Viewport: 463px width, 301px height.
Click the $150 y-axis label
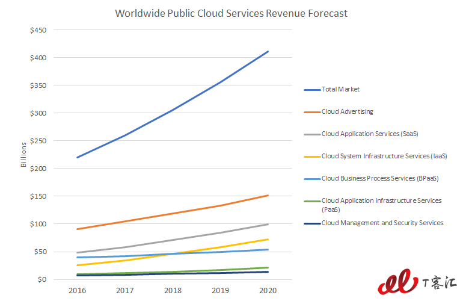[x=38, y=196]
